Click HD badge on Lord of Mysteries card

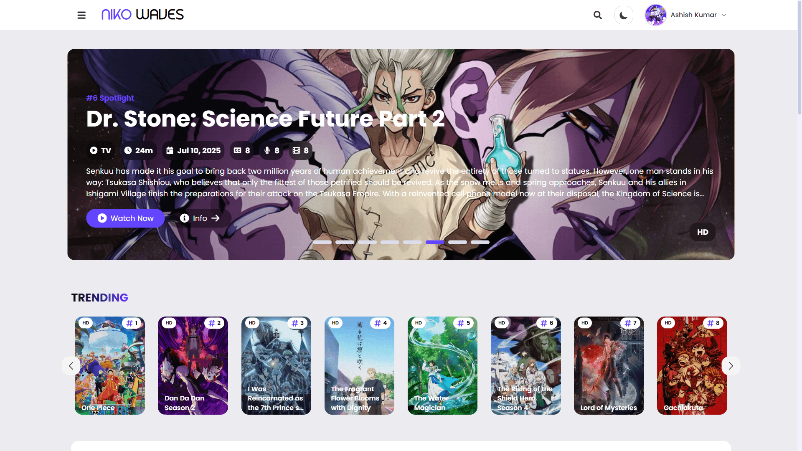pyautogui.click(x=585, y=323)
